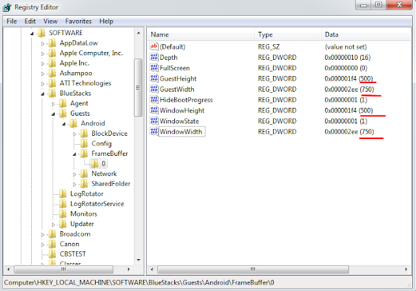The height and width of the screenshot is (291, 416).
Task: Click the FullScreen DWORD value icon
Action: [x=154, y=68]
